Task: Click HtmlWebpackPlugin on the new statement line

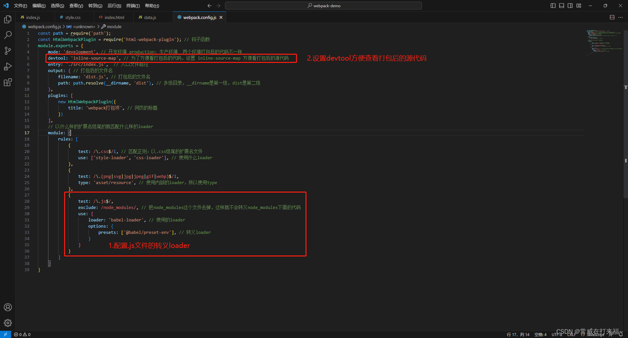Action: [90, 102]
